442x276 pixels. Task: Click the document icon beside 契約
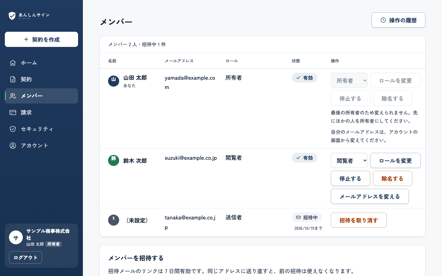pos(13,79)
